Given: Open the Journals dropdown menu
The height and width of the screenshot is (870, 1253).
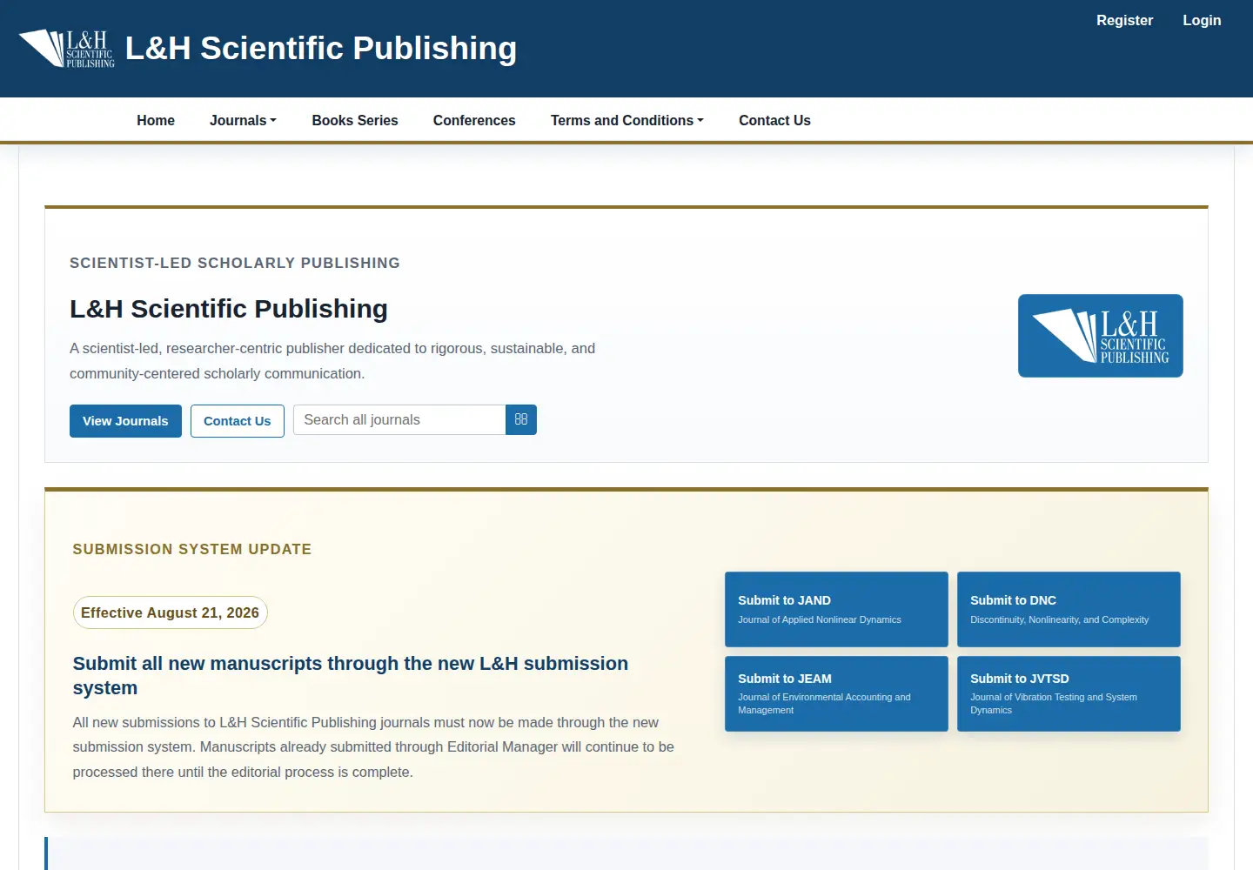Looking at the screenshot, I should 243,121.
